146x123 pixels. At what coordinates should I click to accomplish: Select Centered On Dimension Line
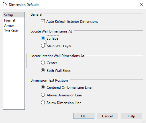[x=43, y=87]
